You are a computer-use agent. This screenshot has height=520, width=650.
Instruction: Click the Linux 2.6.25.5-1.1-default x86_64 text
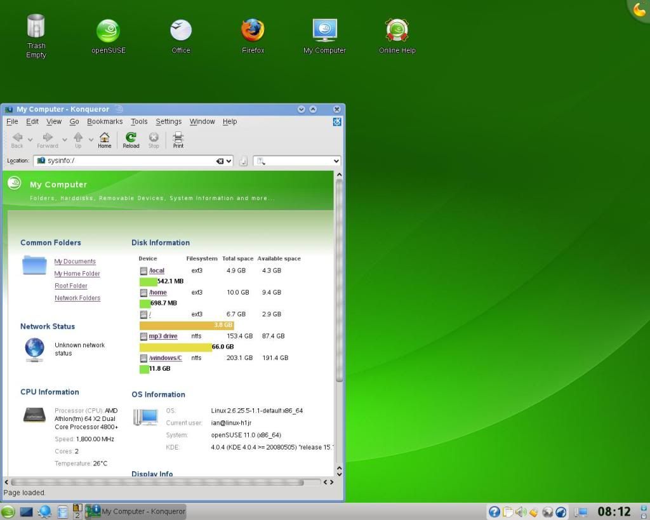point(256,411)
